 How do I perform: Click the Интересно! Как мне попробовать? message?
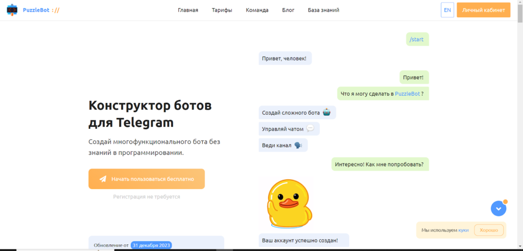coord(380,164)
